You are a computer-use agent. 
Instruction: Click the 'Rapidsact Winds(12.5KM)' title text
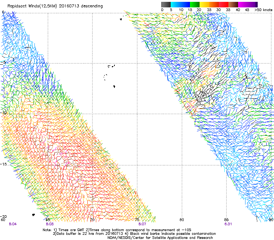tap(32, 6)
